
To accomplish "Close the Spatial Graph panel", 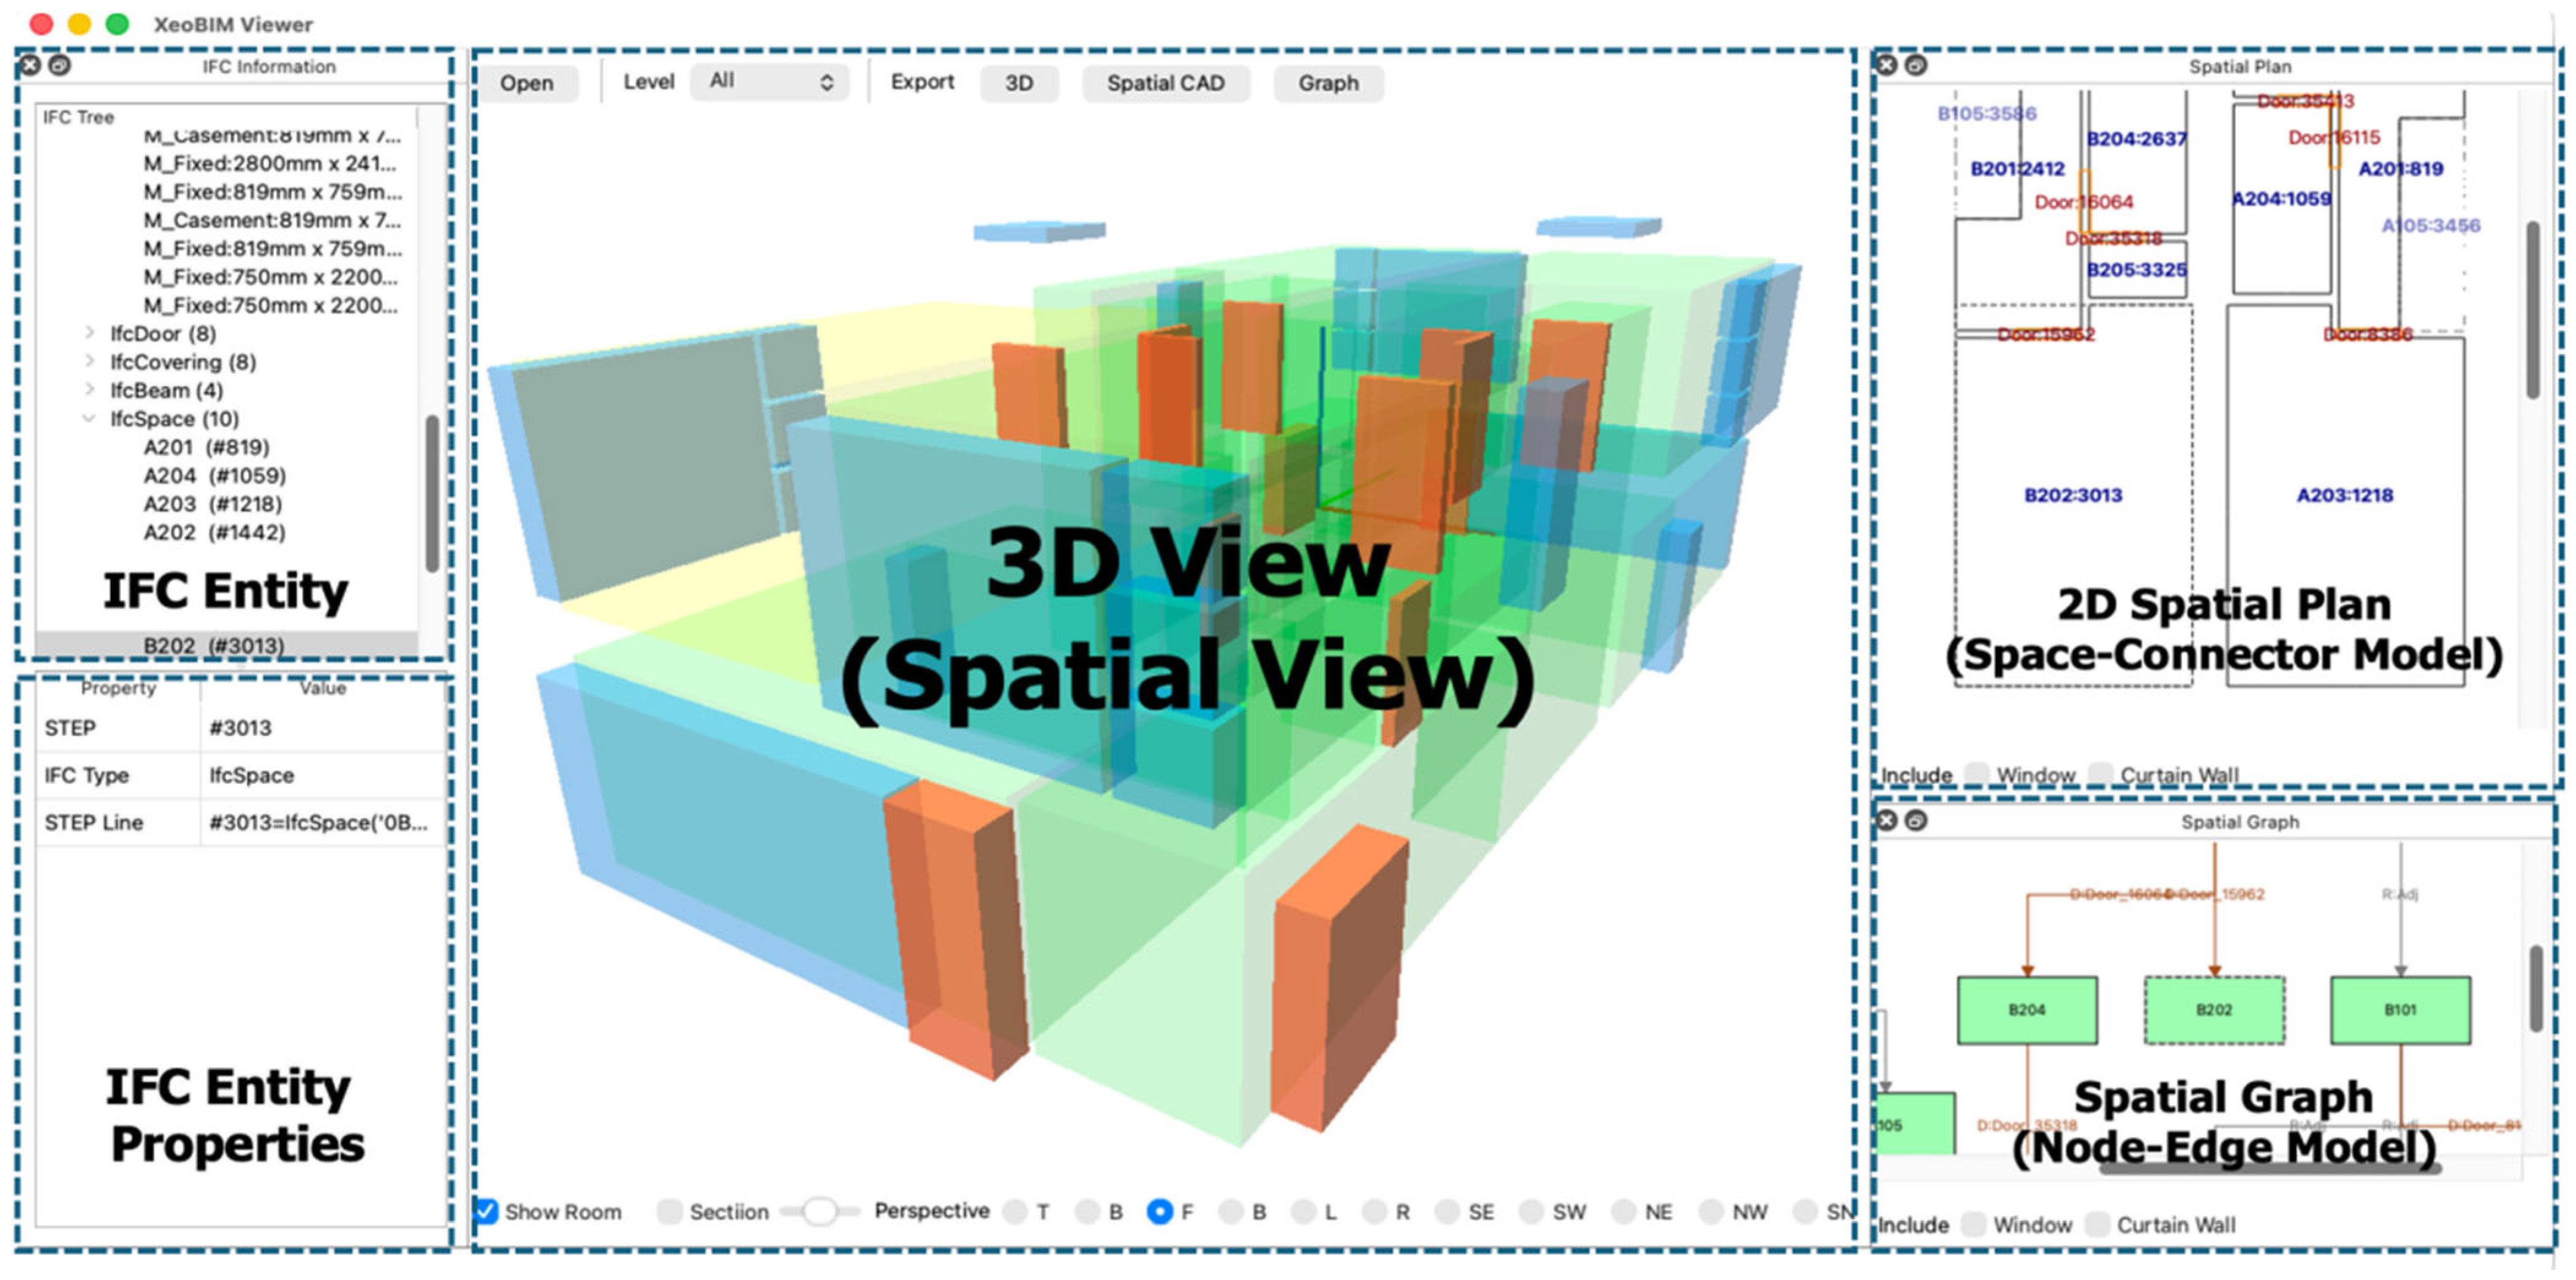I will [1886, 820].
